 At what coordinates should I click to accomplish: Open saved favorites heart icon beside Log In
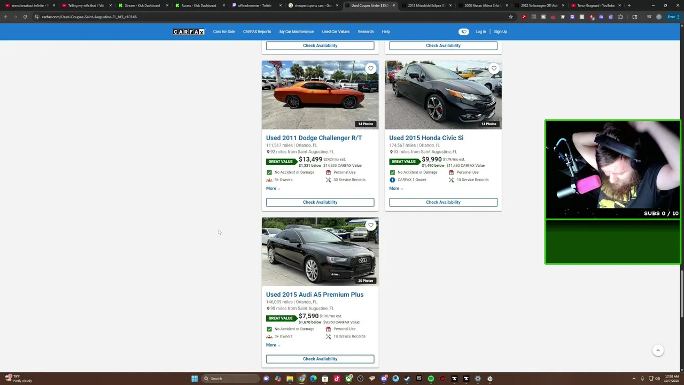click(x=463, y=32)
